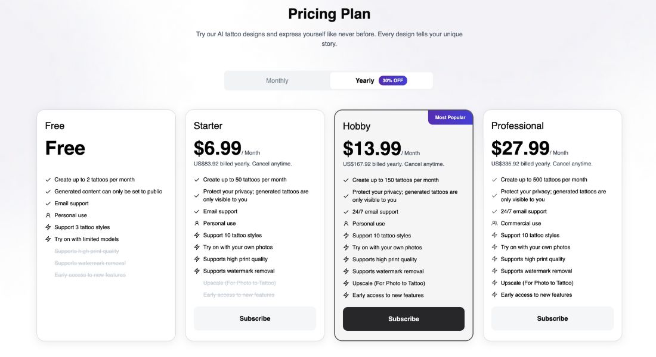Viewport: 656px width, 357px height.
Task: Click lightning icon by Try on with limited models
Action: [x=48, y=239]
